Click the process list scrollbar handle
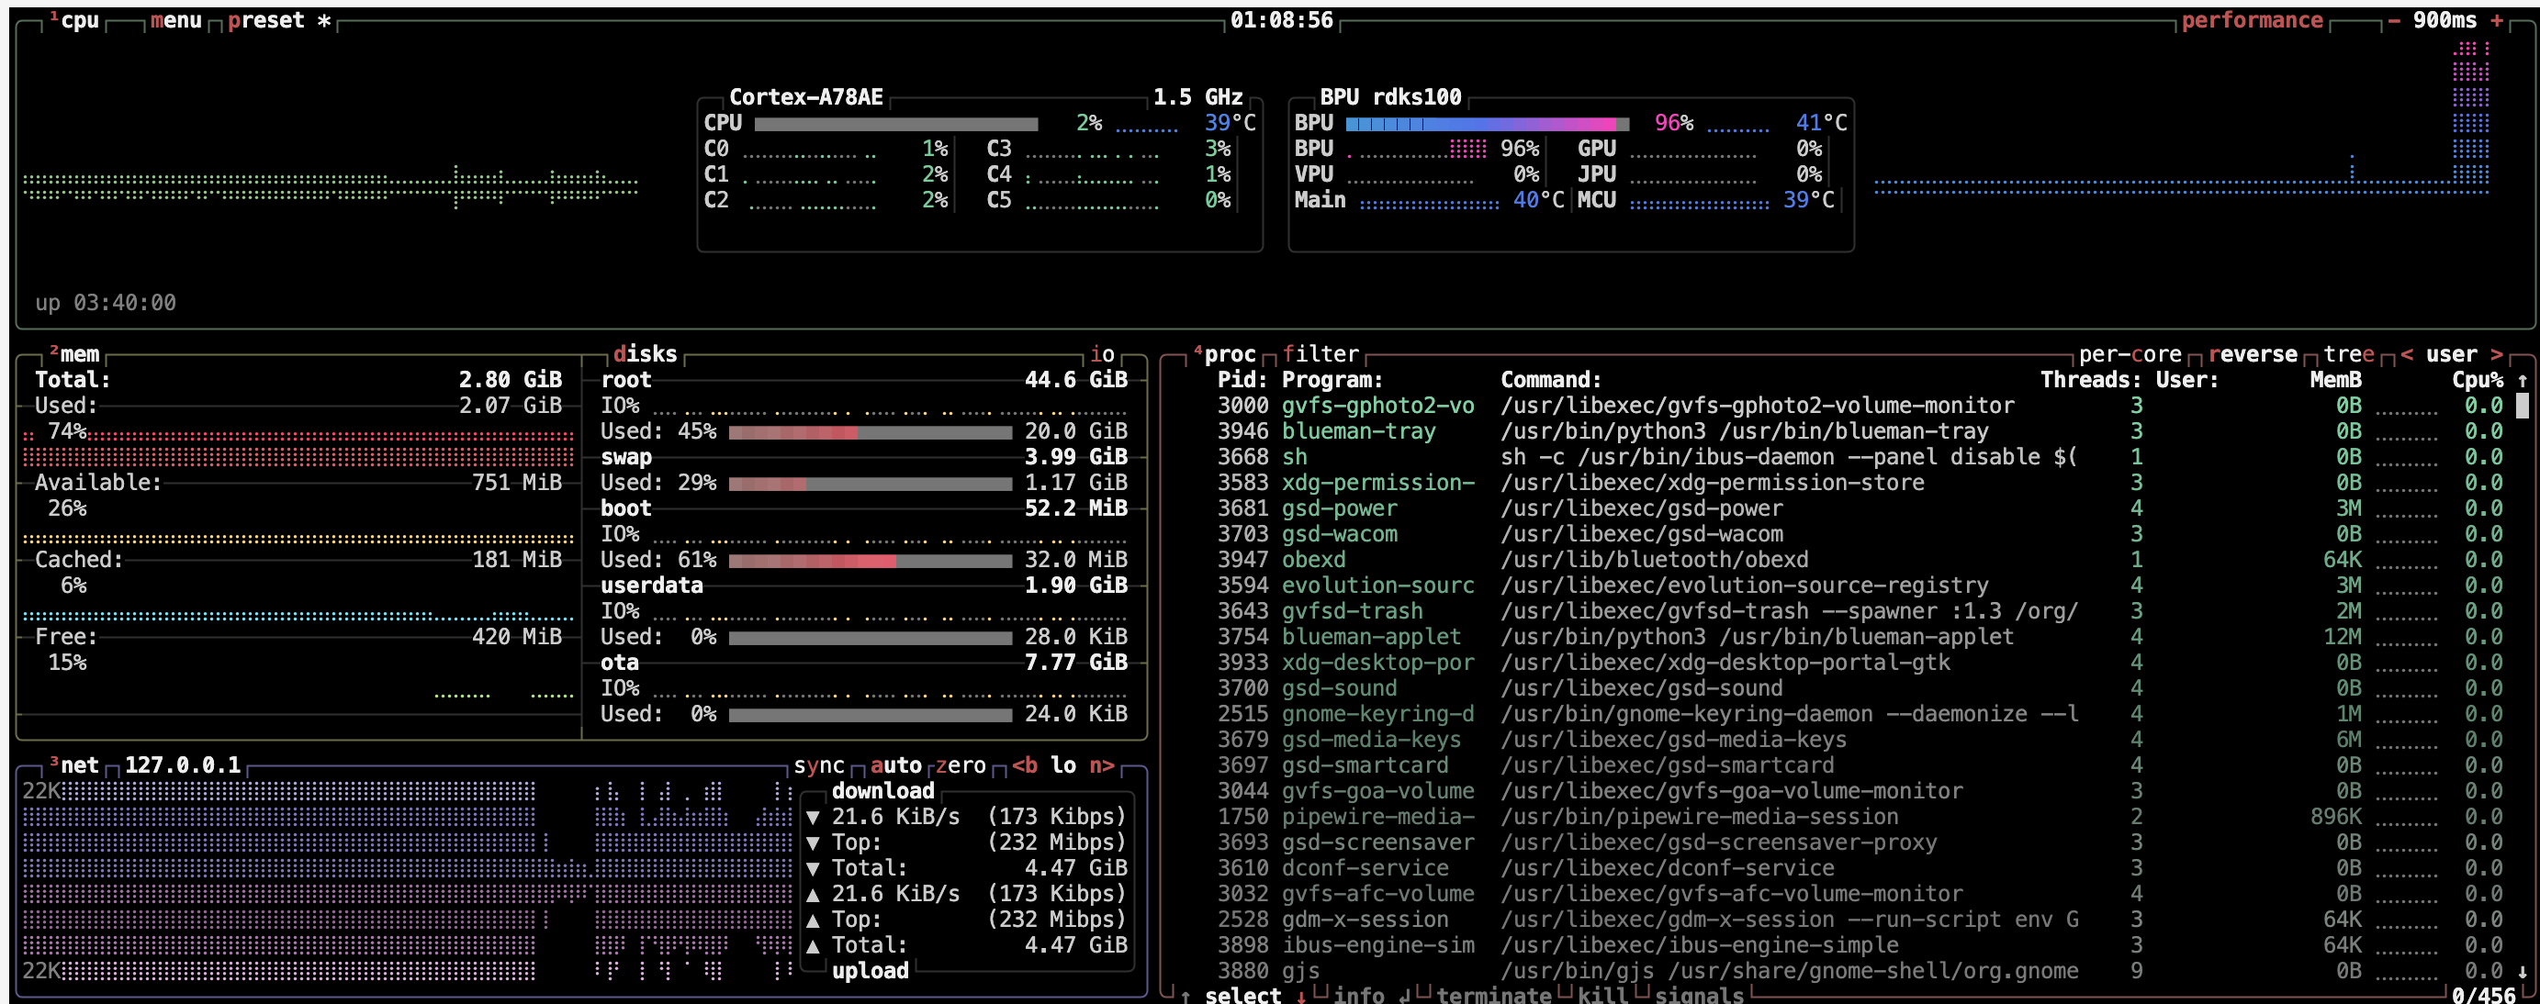 tap(2523, 405)
